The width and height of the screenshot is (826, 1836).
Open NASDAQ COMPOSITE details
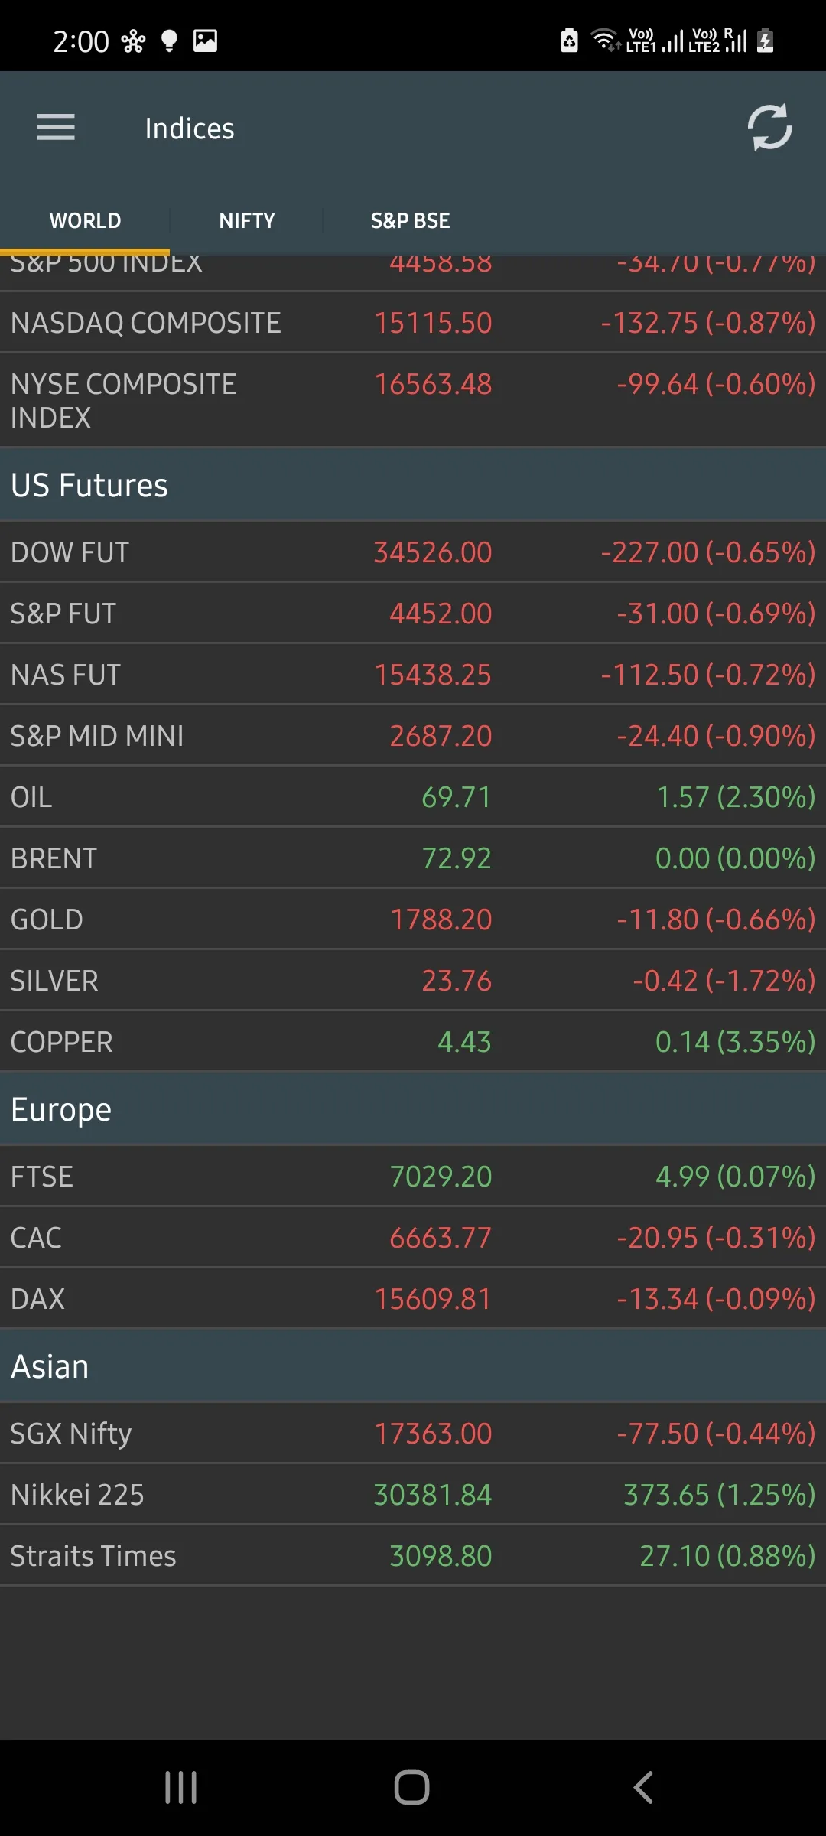point(413,322)
